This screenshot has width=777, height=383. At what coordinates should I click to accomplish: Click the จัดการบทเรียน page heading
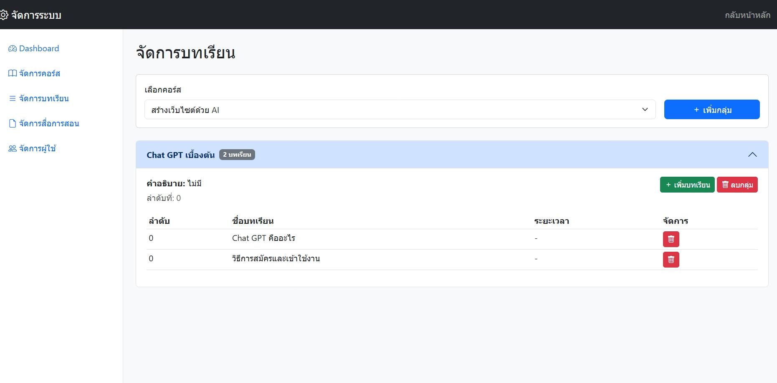point(185,53)
